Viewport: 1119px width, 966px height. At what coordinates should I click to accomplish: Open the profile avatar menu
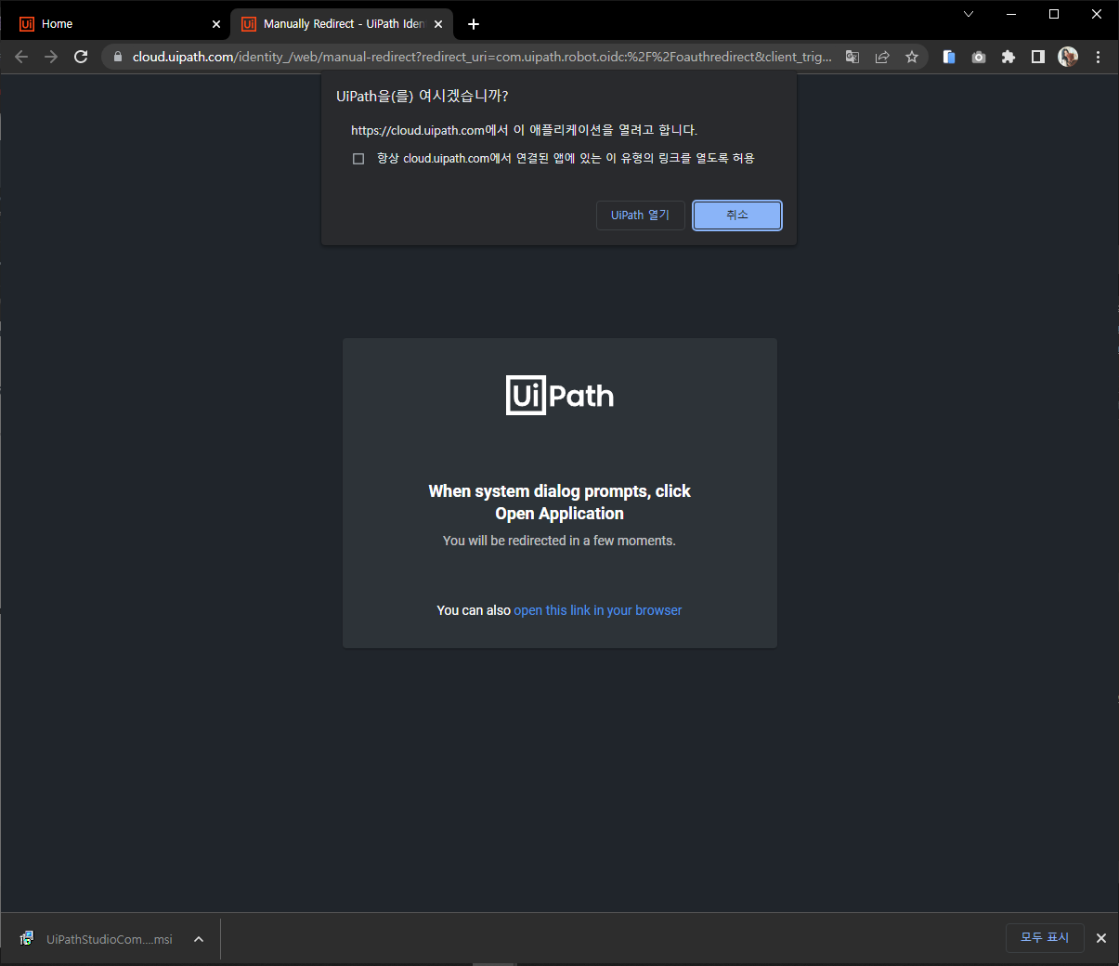click(1068, 57)
